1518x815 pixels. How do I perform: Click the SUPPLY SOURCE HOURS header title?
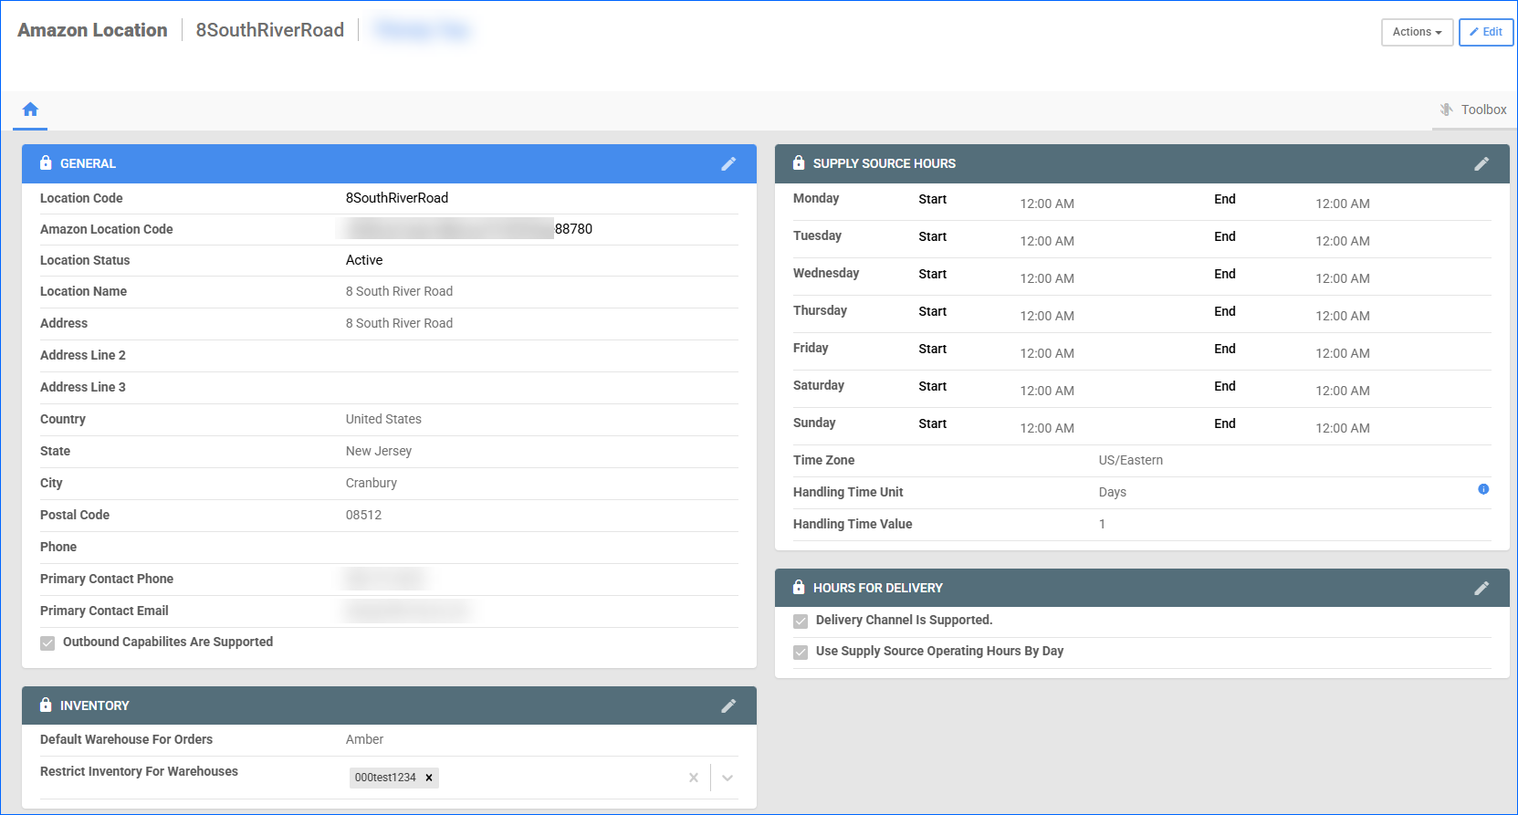pyautogui.click(x=885, y=163)
